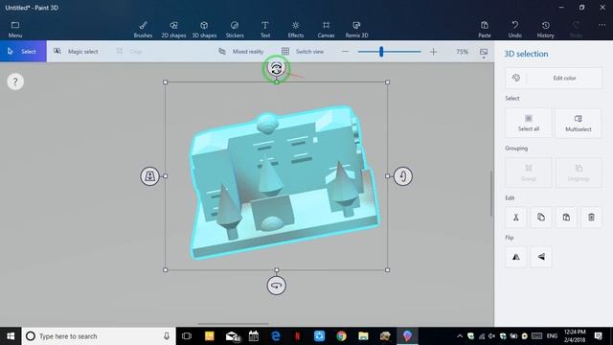The width and height of the screenshot is (613, 345).
Task: Click the Y-axis rotation handle right of model
Action: point(402,176)
